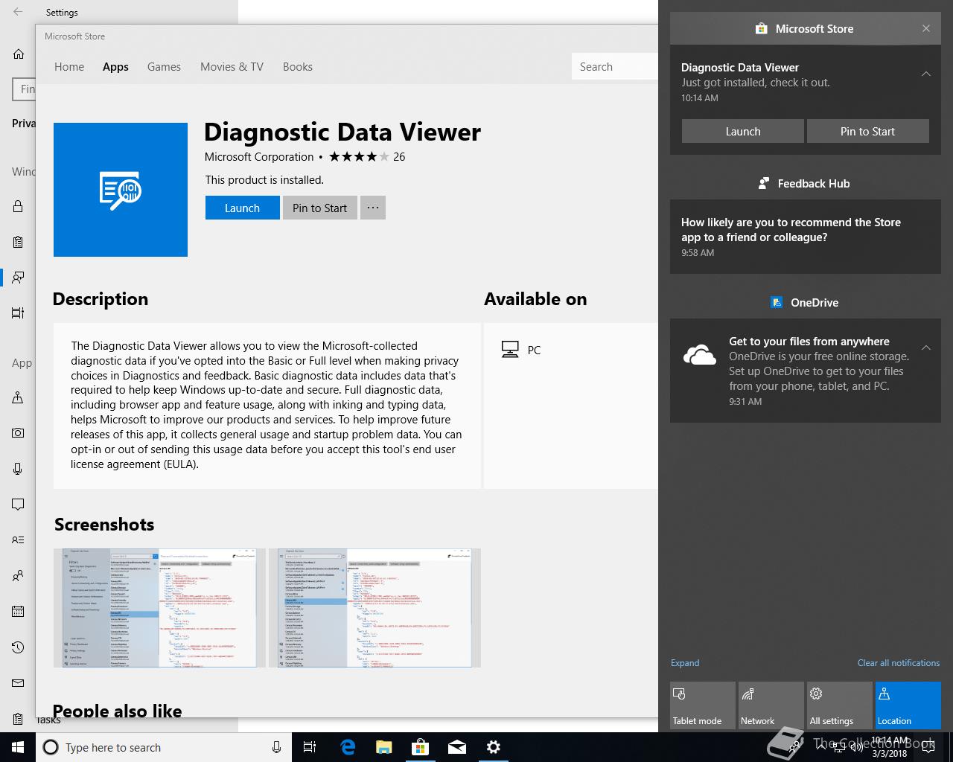The image size is (953, 762).
Task: Click the Microsoft Corporation publisher link
Action: click(259, 156)
